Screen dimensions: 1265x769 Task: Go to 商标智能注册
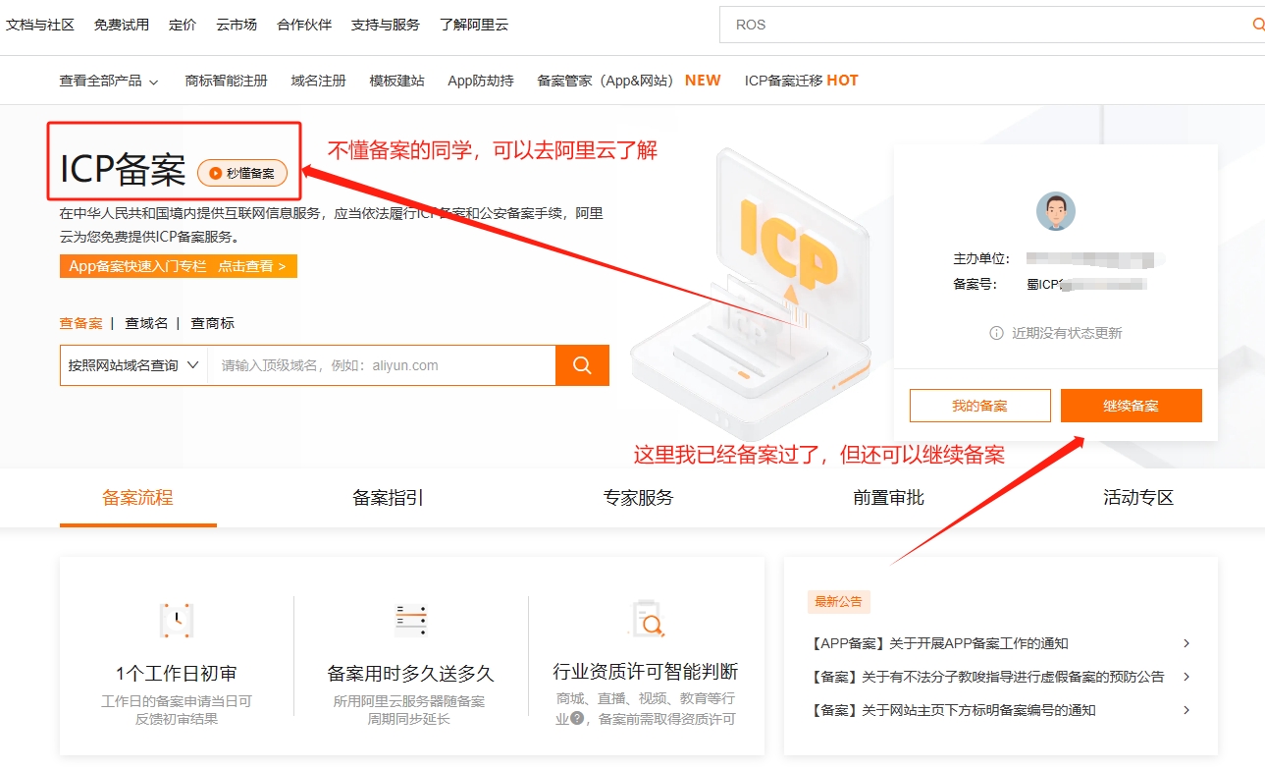tap(227, 81)
